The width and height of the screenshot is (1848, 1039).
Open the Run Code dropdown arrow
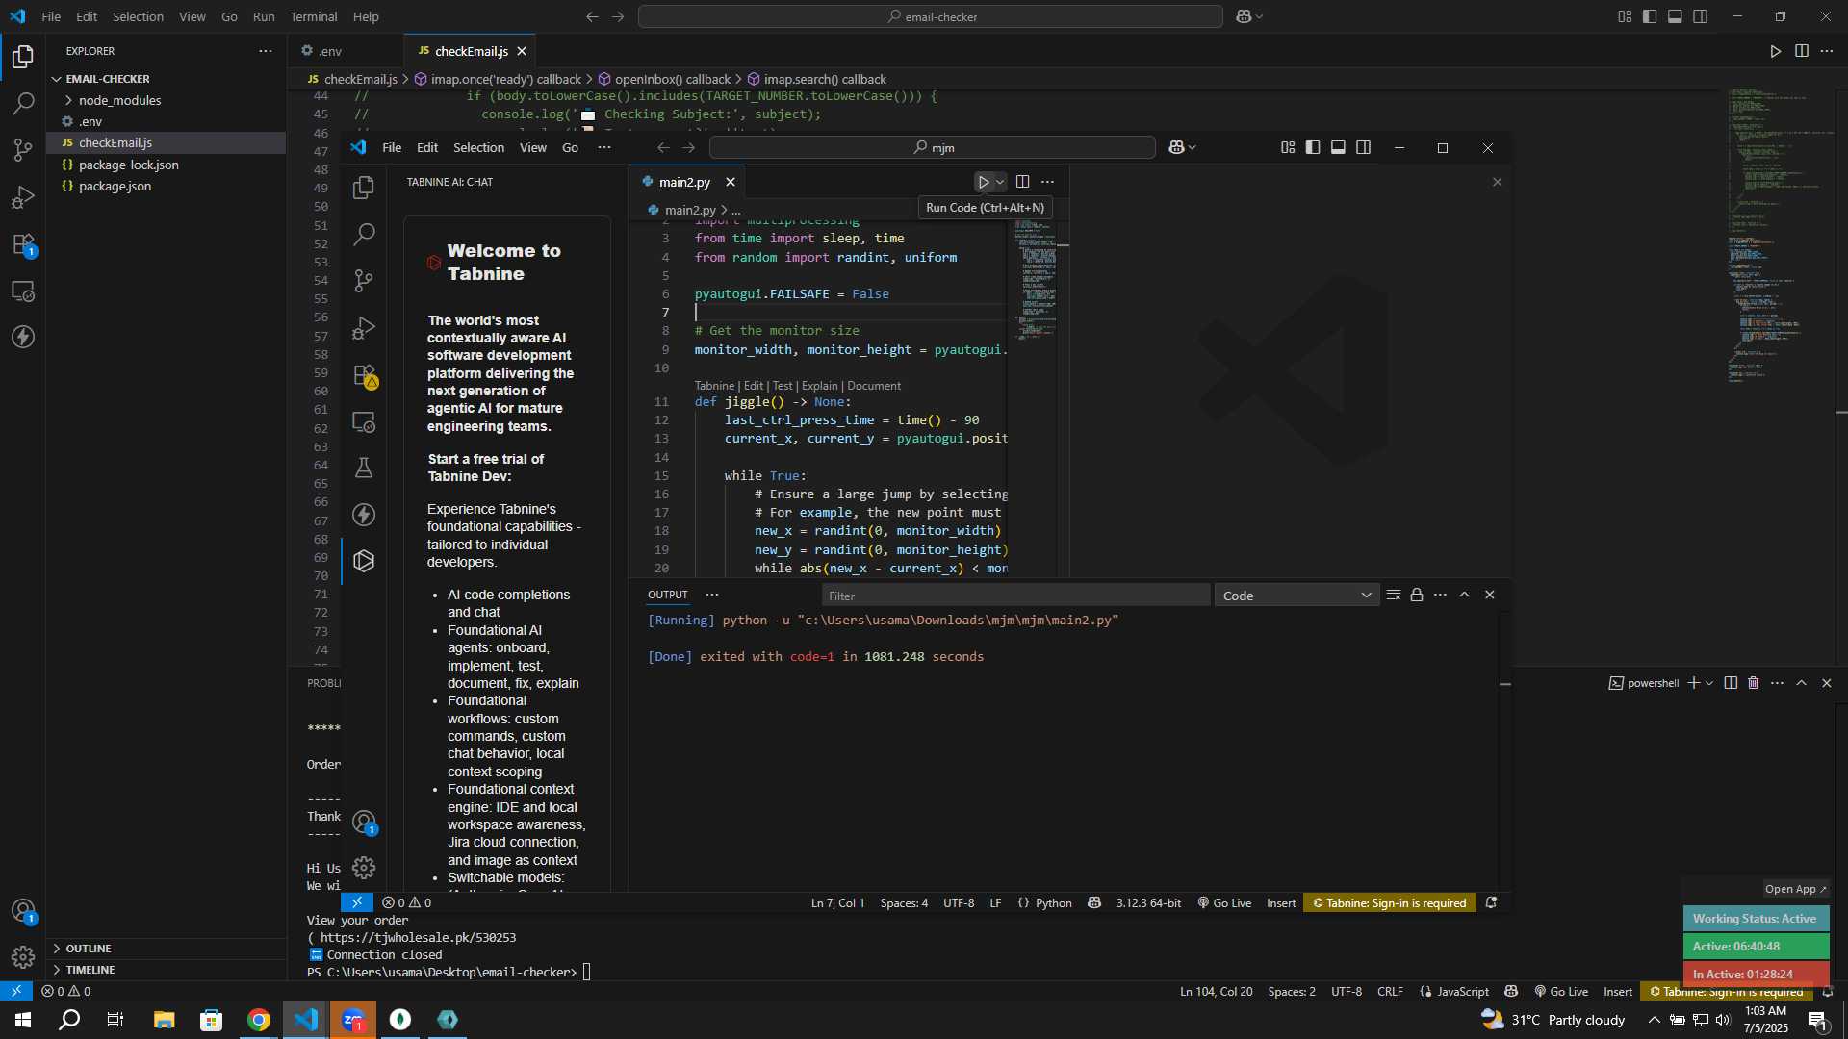coord(1000,182)
